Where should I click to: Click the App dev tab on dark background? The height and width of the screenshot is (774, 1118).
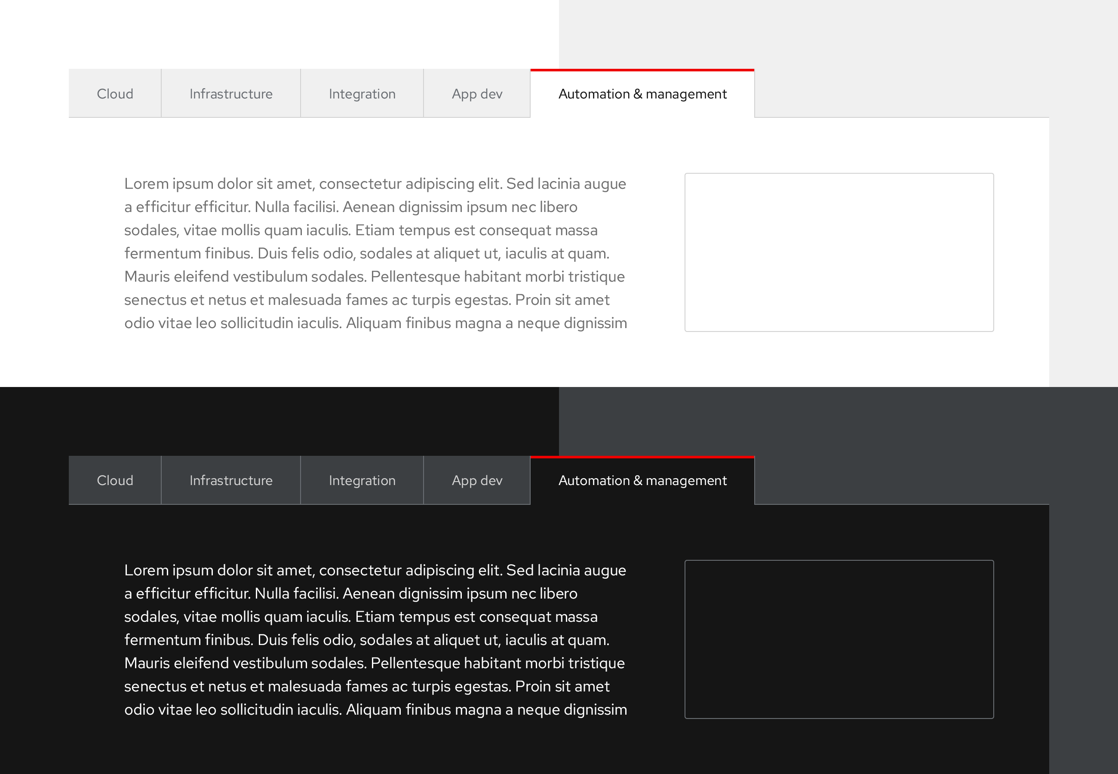tap(477, 480)
